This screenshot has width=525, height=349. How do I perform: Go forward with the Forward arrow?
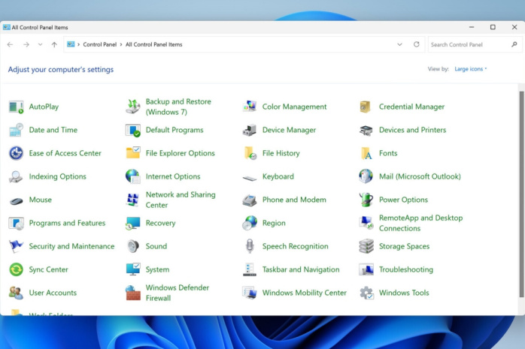pyautogui.click(x=26, y=44)
